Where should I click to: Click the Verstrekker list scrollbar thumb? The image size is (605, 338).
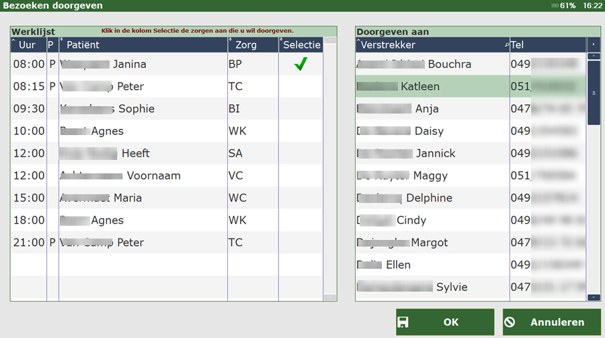coord(594,93)
